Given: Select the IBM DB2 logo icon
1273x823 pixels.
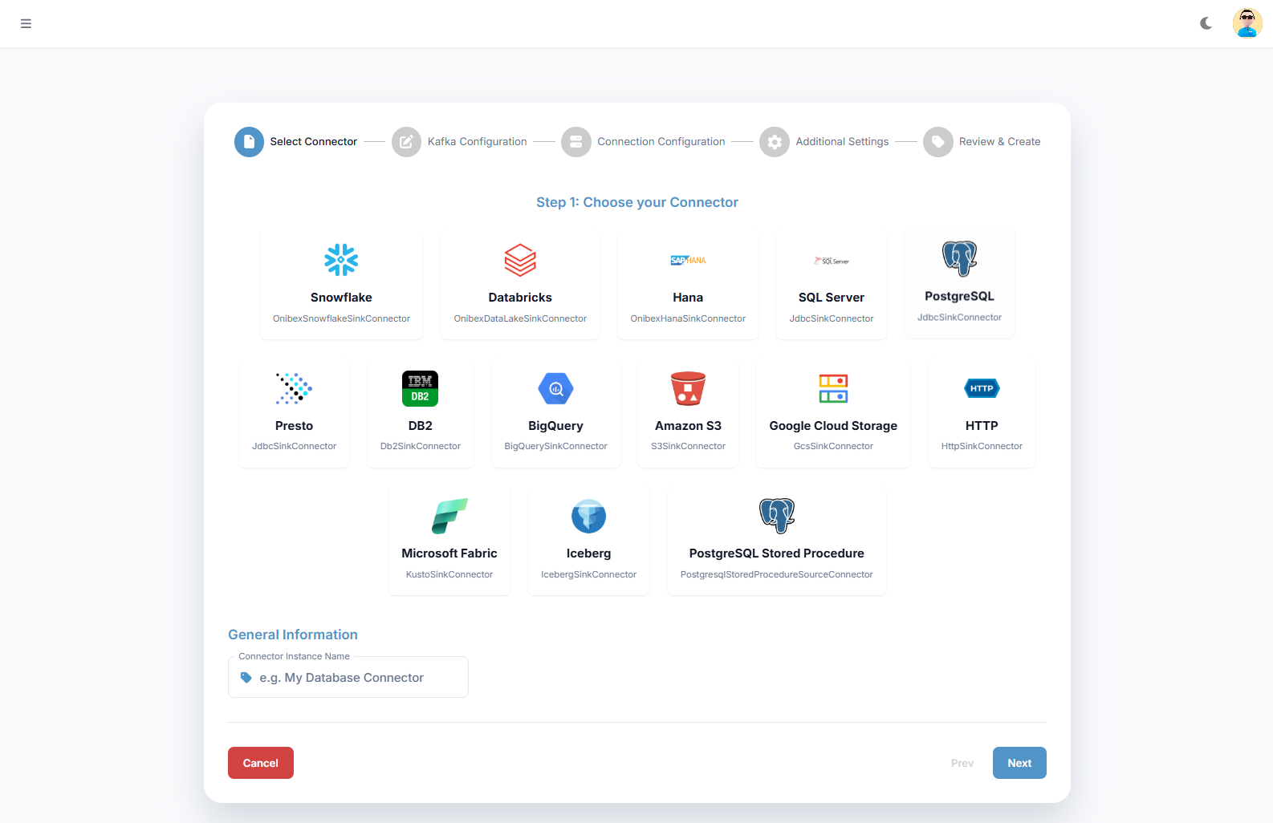Looking at the screenshot, I should click(420, 388).
